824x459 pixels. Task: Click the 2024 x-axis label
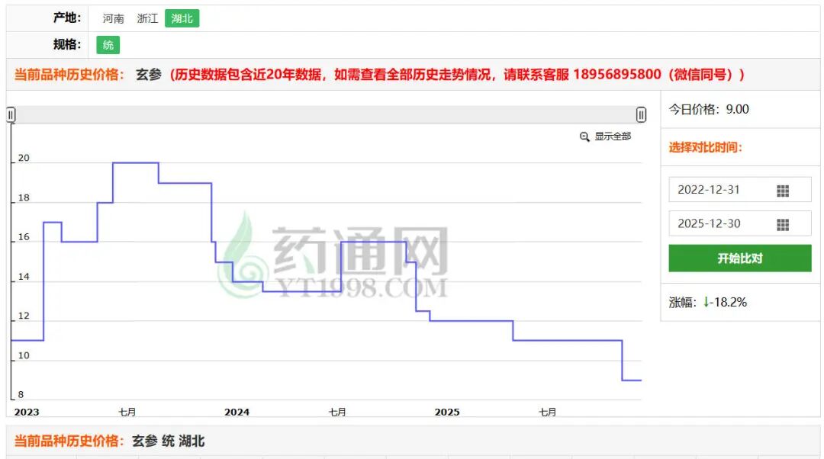[x=237, y=412]
